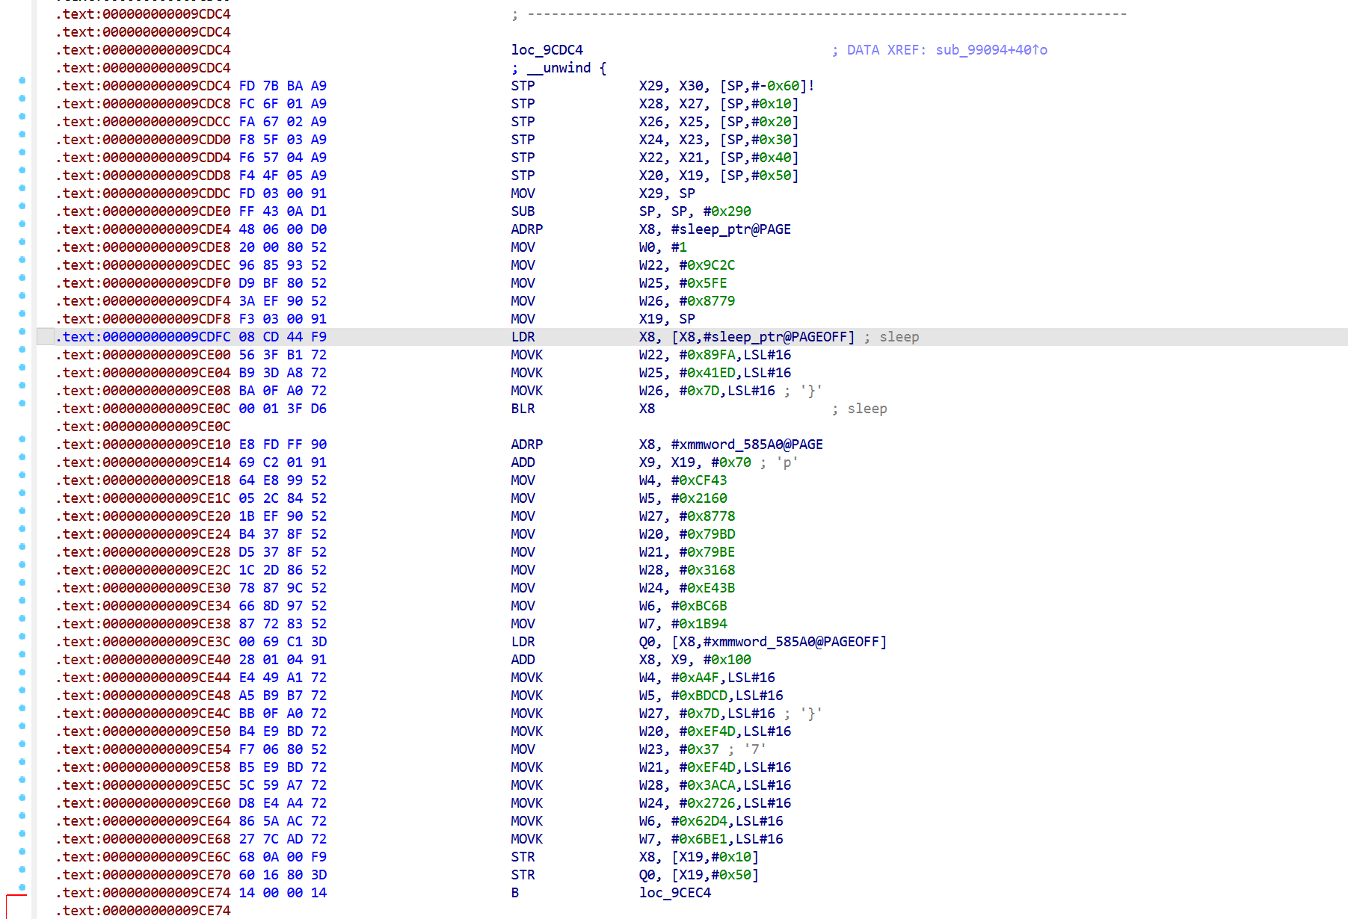Viewport: 1348px width, 919px height.
Task: Click breakpoint dot for 9CDE4 ADRP sleep_ptr line
Action: (x=22, y=223)
